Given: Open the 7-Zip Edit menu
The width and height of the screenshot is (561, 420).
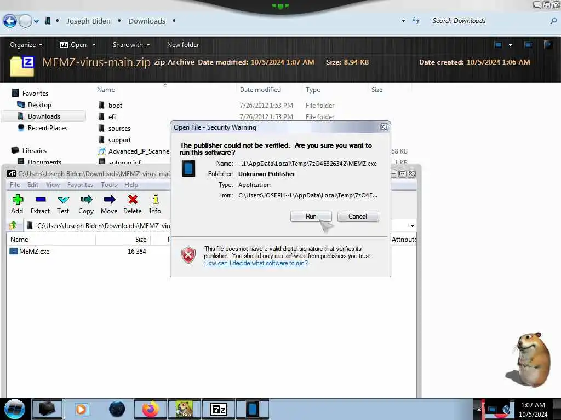Looking at the screenshot, I should (x=32, y=185).
